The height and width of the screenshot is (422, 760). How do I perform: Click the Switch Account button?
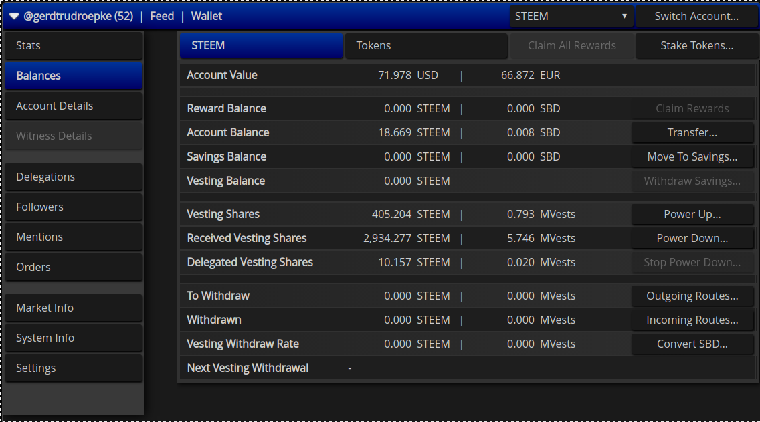pyautogui.click(x=696, y=16)
